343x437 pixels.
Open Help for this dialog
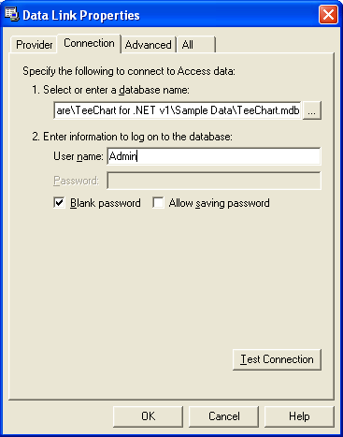point(299,416)
